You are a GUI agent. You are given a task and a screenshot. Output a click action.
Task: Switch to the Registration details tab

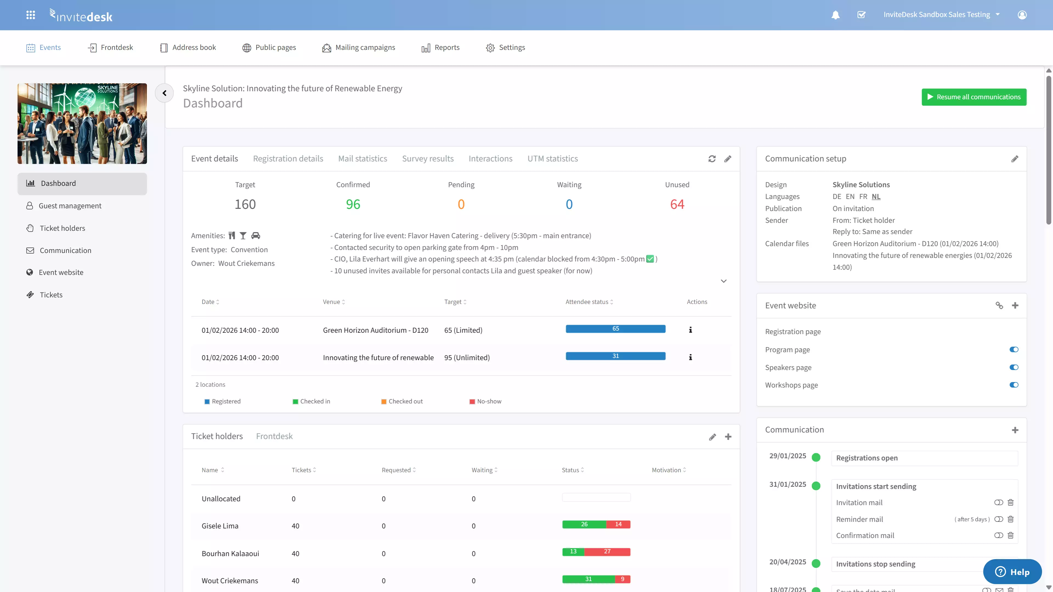[x=288, y=158]
